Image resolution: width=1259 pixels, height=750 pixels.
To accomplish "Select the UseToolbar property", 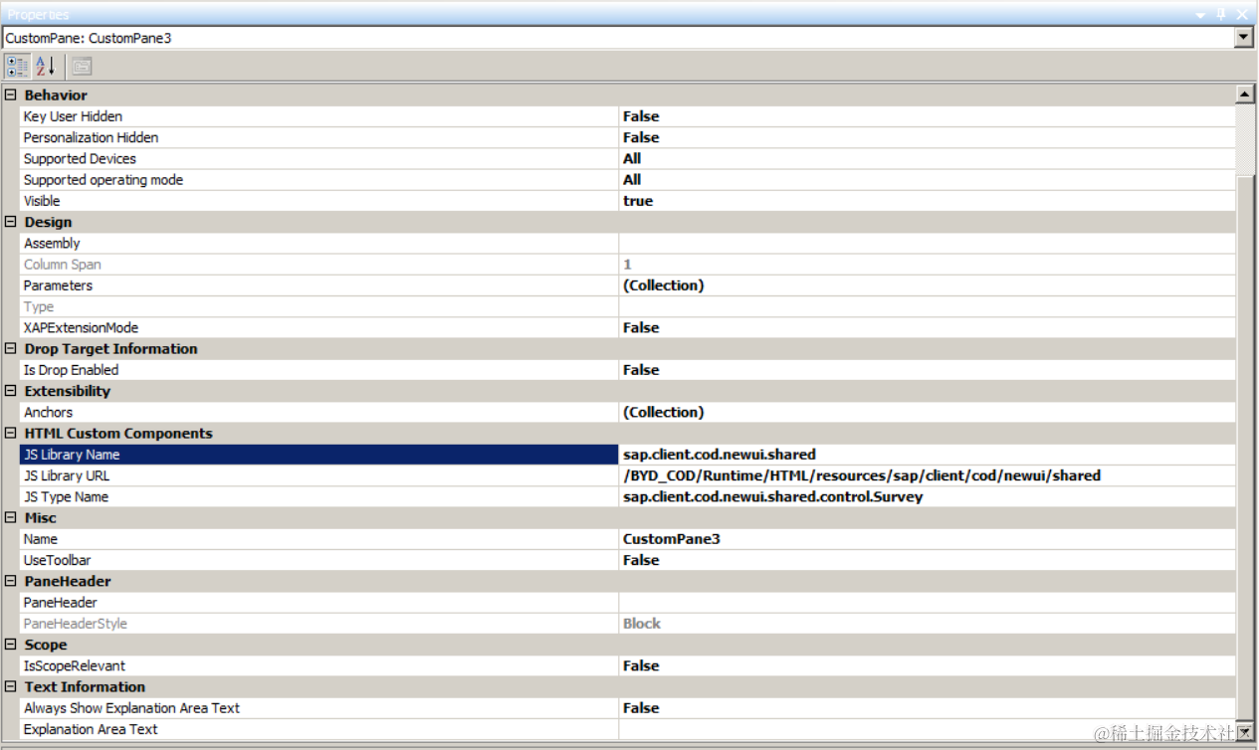I will tap(319, 560).
